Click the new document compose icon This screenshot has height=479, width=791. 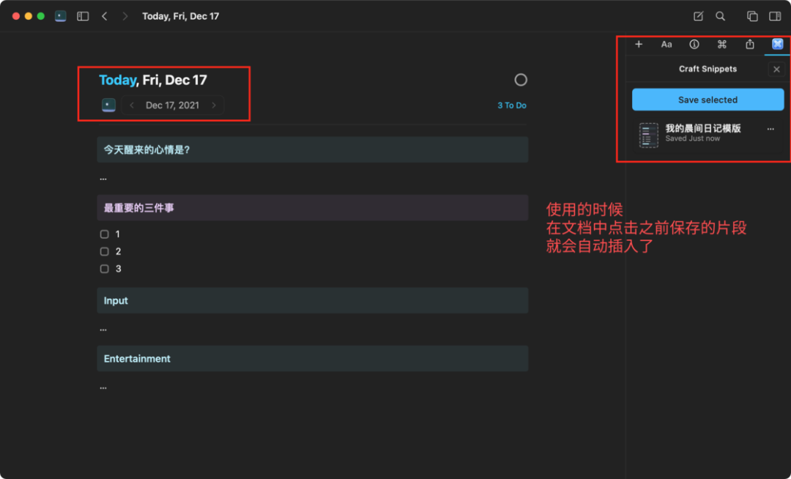tap(698, 16)
